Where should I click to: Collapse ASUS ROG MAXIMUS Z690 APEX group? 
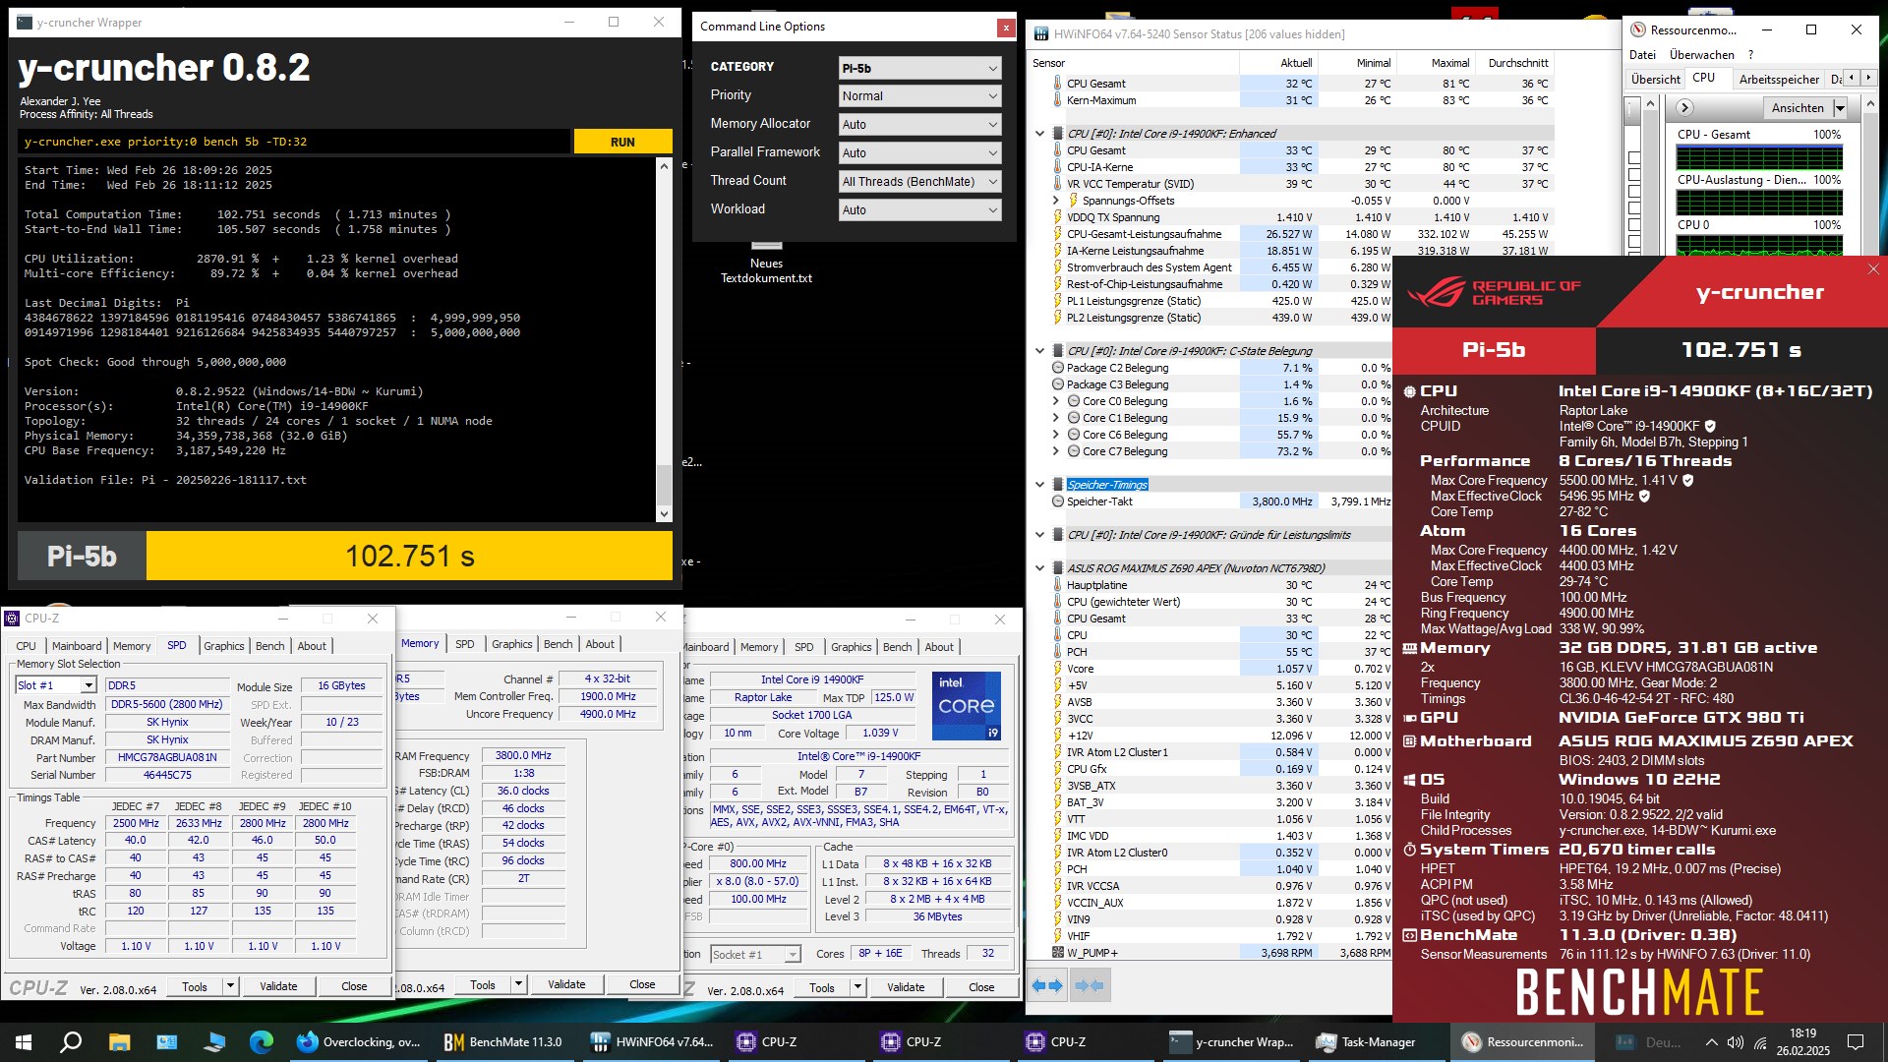coord(1039,568)
